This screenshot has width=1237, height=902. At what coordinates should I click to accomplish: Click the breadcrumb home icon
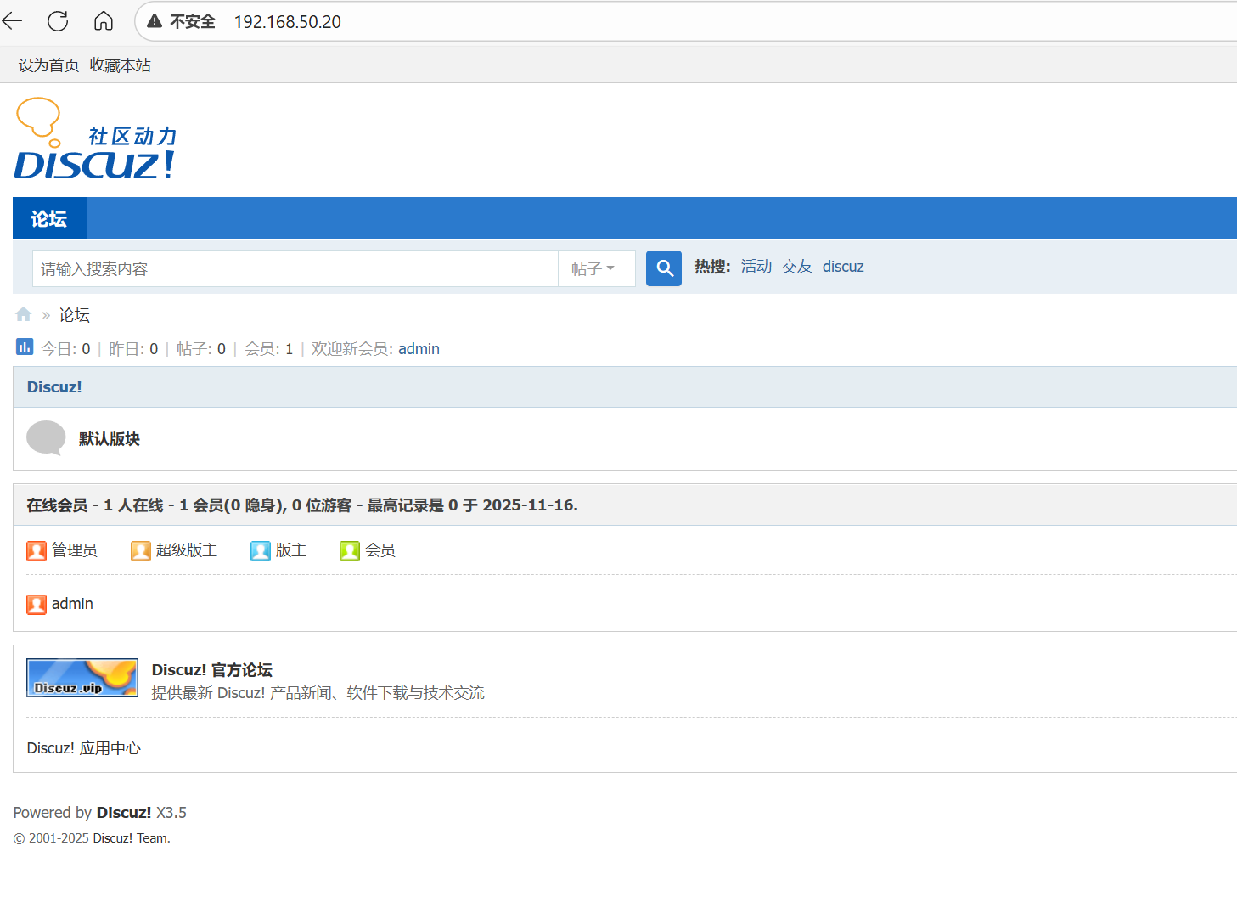tap(24, 314)
